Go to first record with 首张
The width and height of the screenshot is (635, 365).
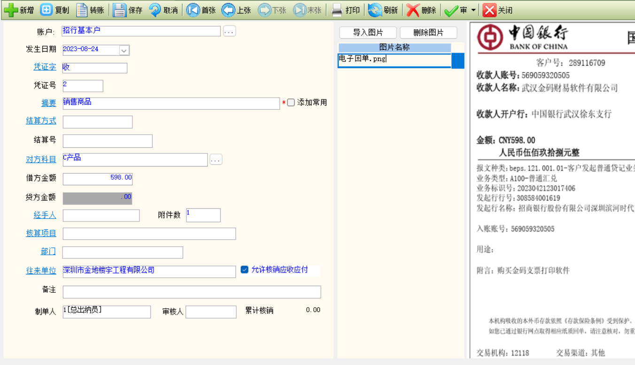193,10
